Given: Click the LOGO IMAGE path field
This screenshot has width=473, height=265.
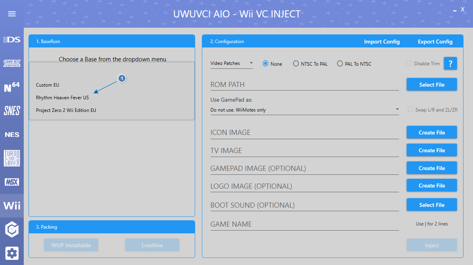Looking at the screenshot, I should coord(305,186).
